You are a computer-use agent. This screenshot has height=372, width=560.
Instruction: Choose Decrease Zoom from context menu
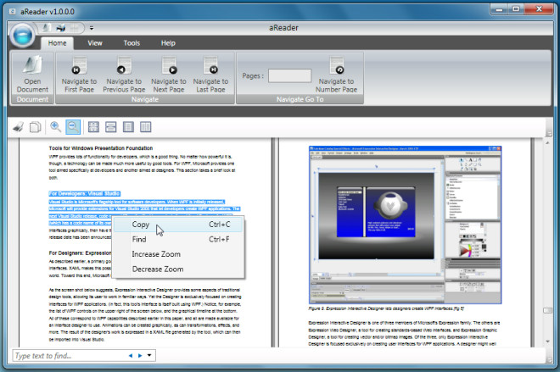tap(178, 269)
